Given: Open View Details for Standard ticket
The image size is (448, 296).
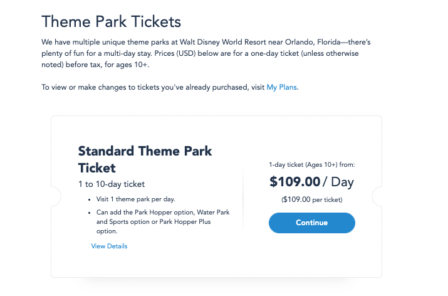Looking at the screenshot, I should pyautogui.click(x=109, y=246).
